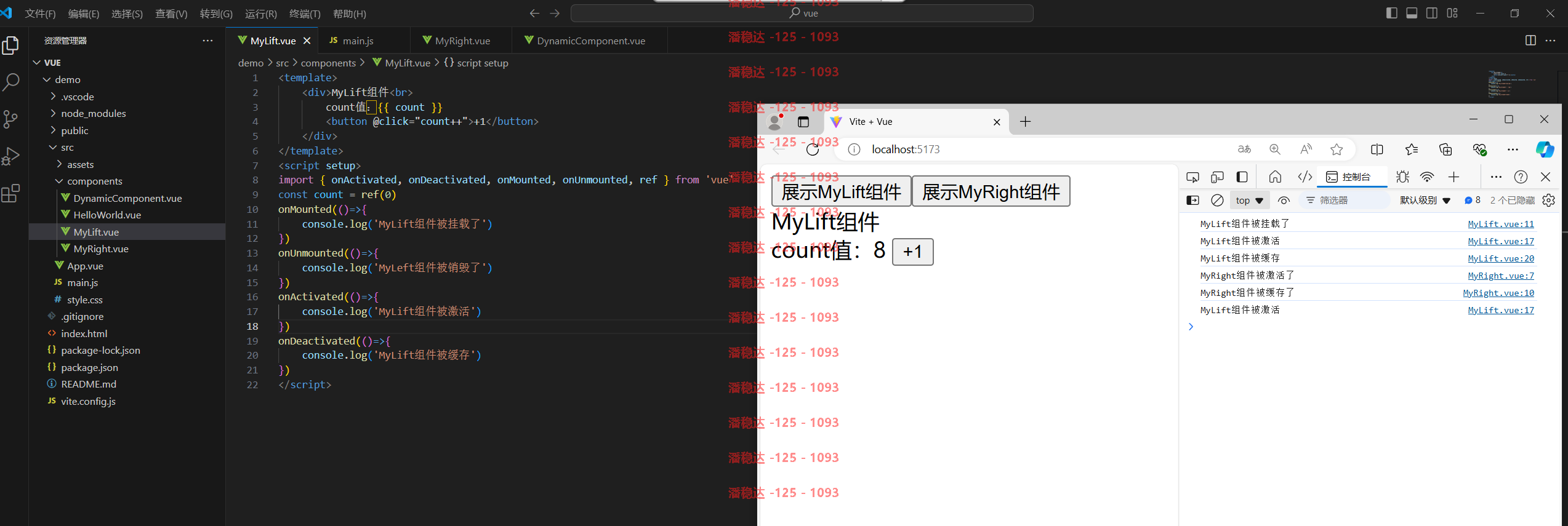1568x526 pixels.
Task: Switch to MyRight.vue editor tab
Action: click(x=462, y=41)
